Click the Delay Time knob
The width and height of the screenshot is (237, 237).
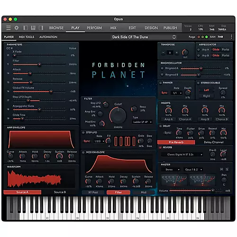(179, 133)
